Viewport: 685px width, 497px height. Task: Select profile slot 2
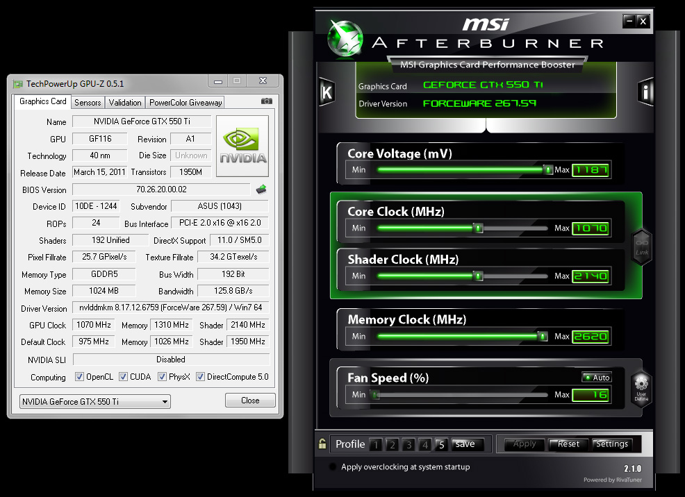(393, 445)
